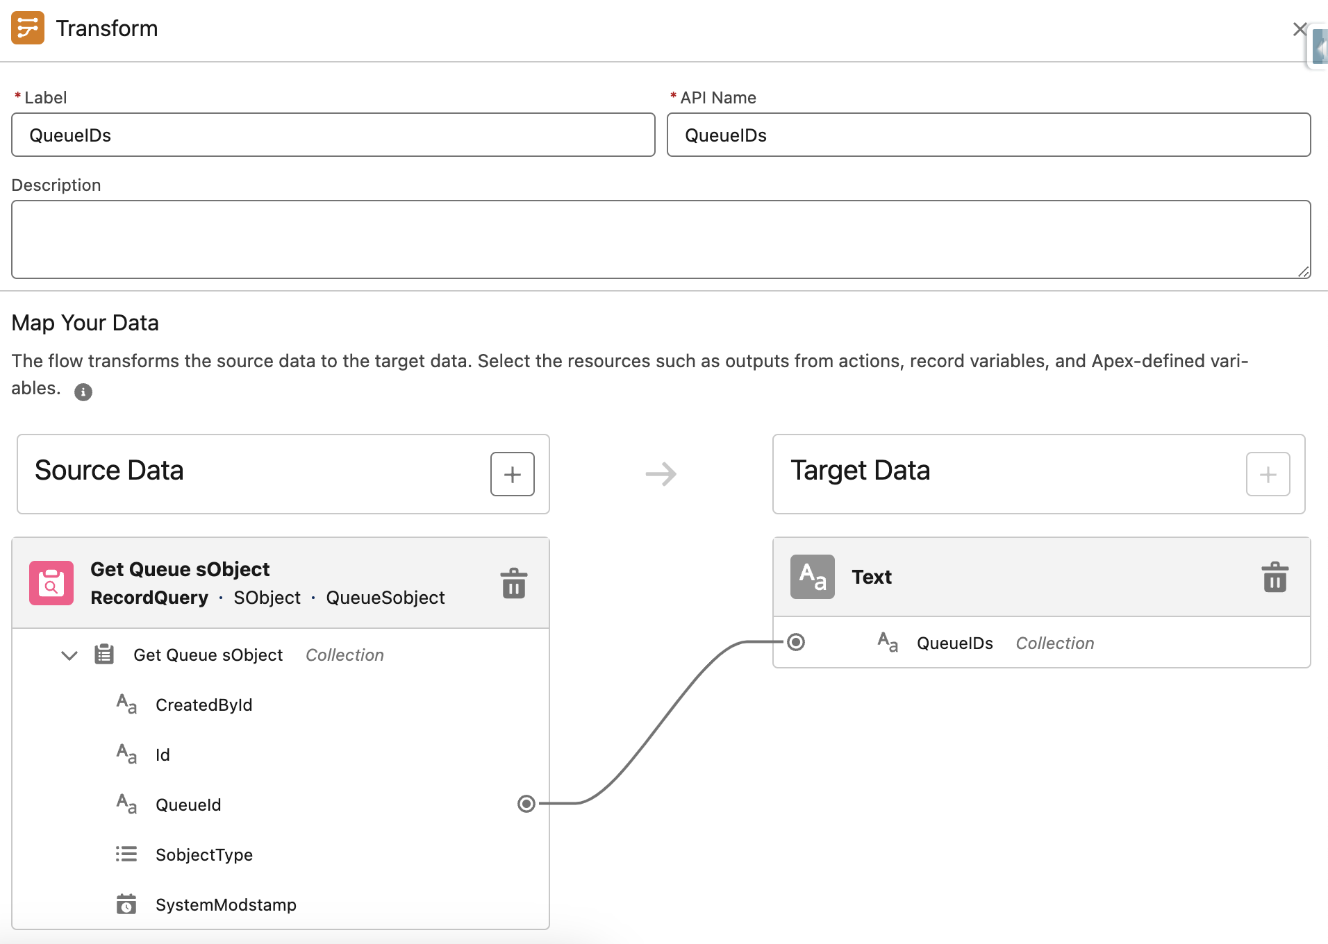1328x944 pixels.
Task: Select the QueueIDs collection under Target Data
Action: (955, 643)
